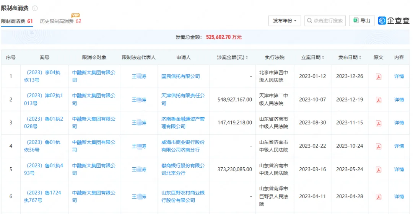Open applicant 徽商银行股份有限公司北京分行

pos(183,169)
